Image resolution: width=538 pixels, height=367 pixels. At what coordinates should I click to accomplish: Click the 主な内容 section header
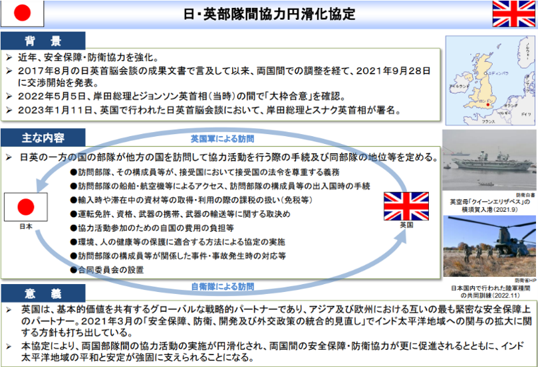[x=43, y=137]
